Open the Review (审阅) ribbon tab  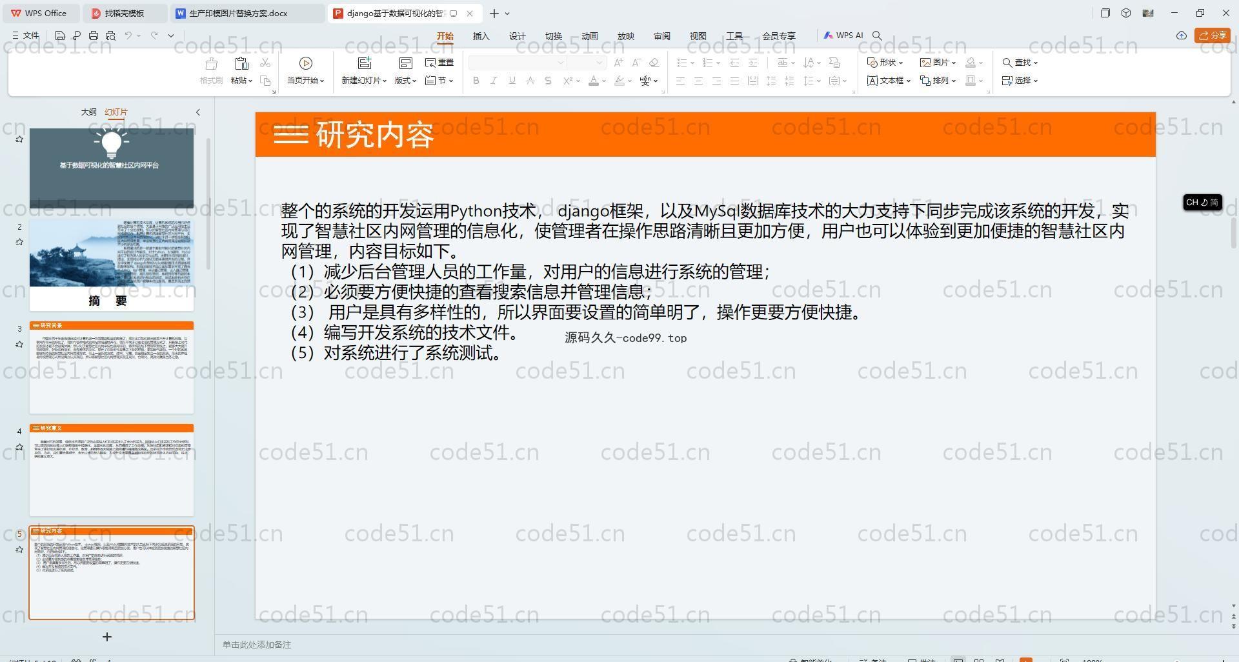tap(662, 36)
